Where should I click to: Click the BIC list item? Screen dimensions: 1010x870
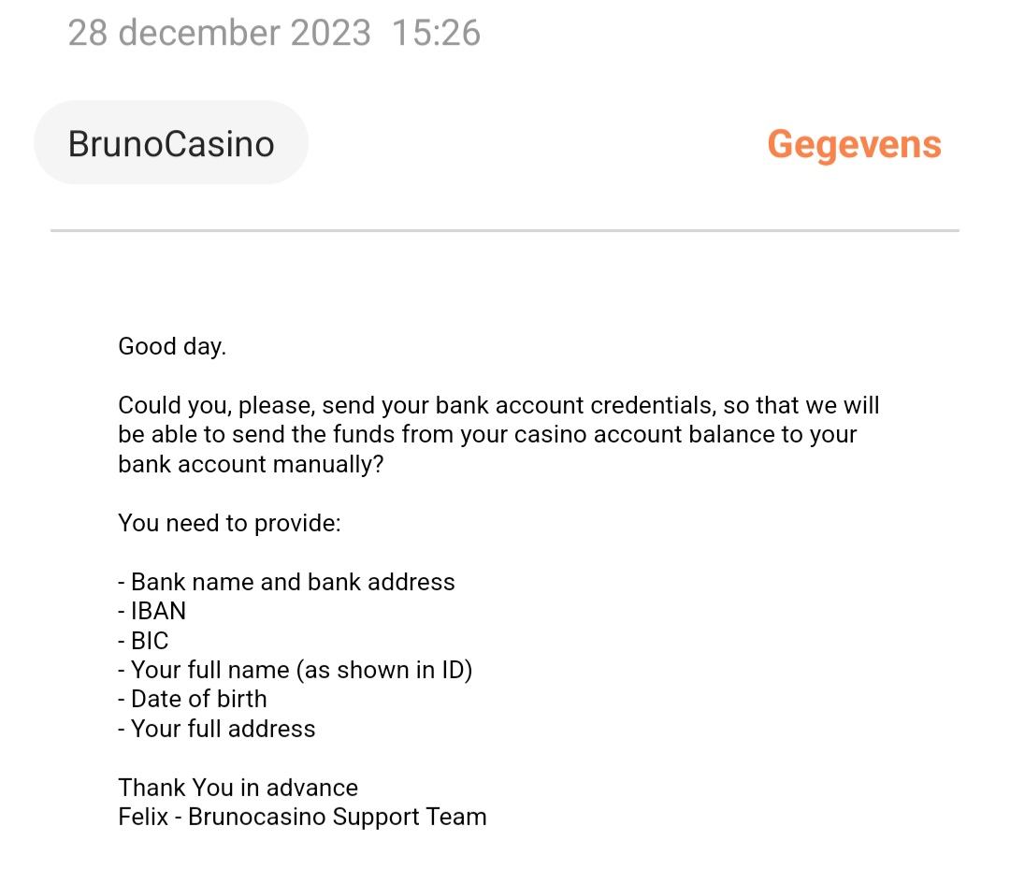pos(144,641)
